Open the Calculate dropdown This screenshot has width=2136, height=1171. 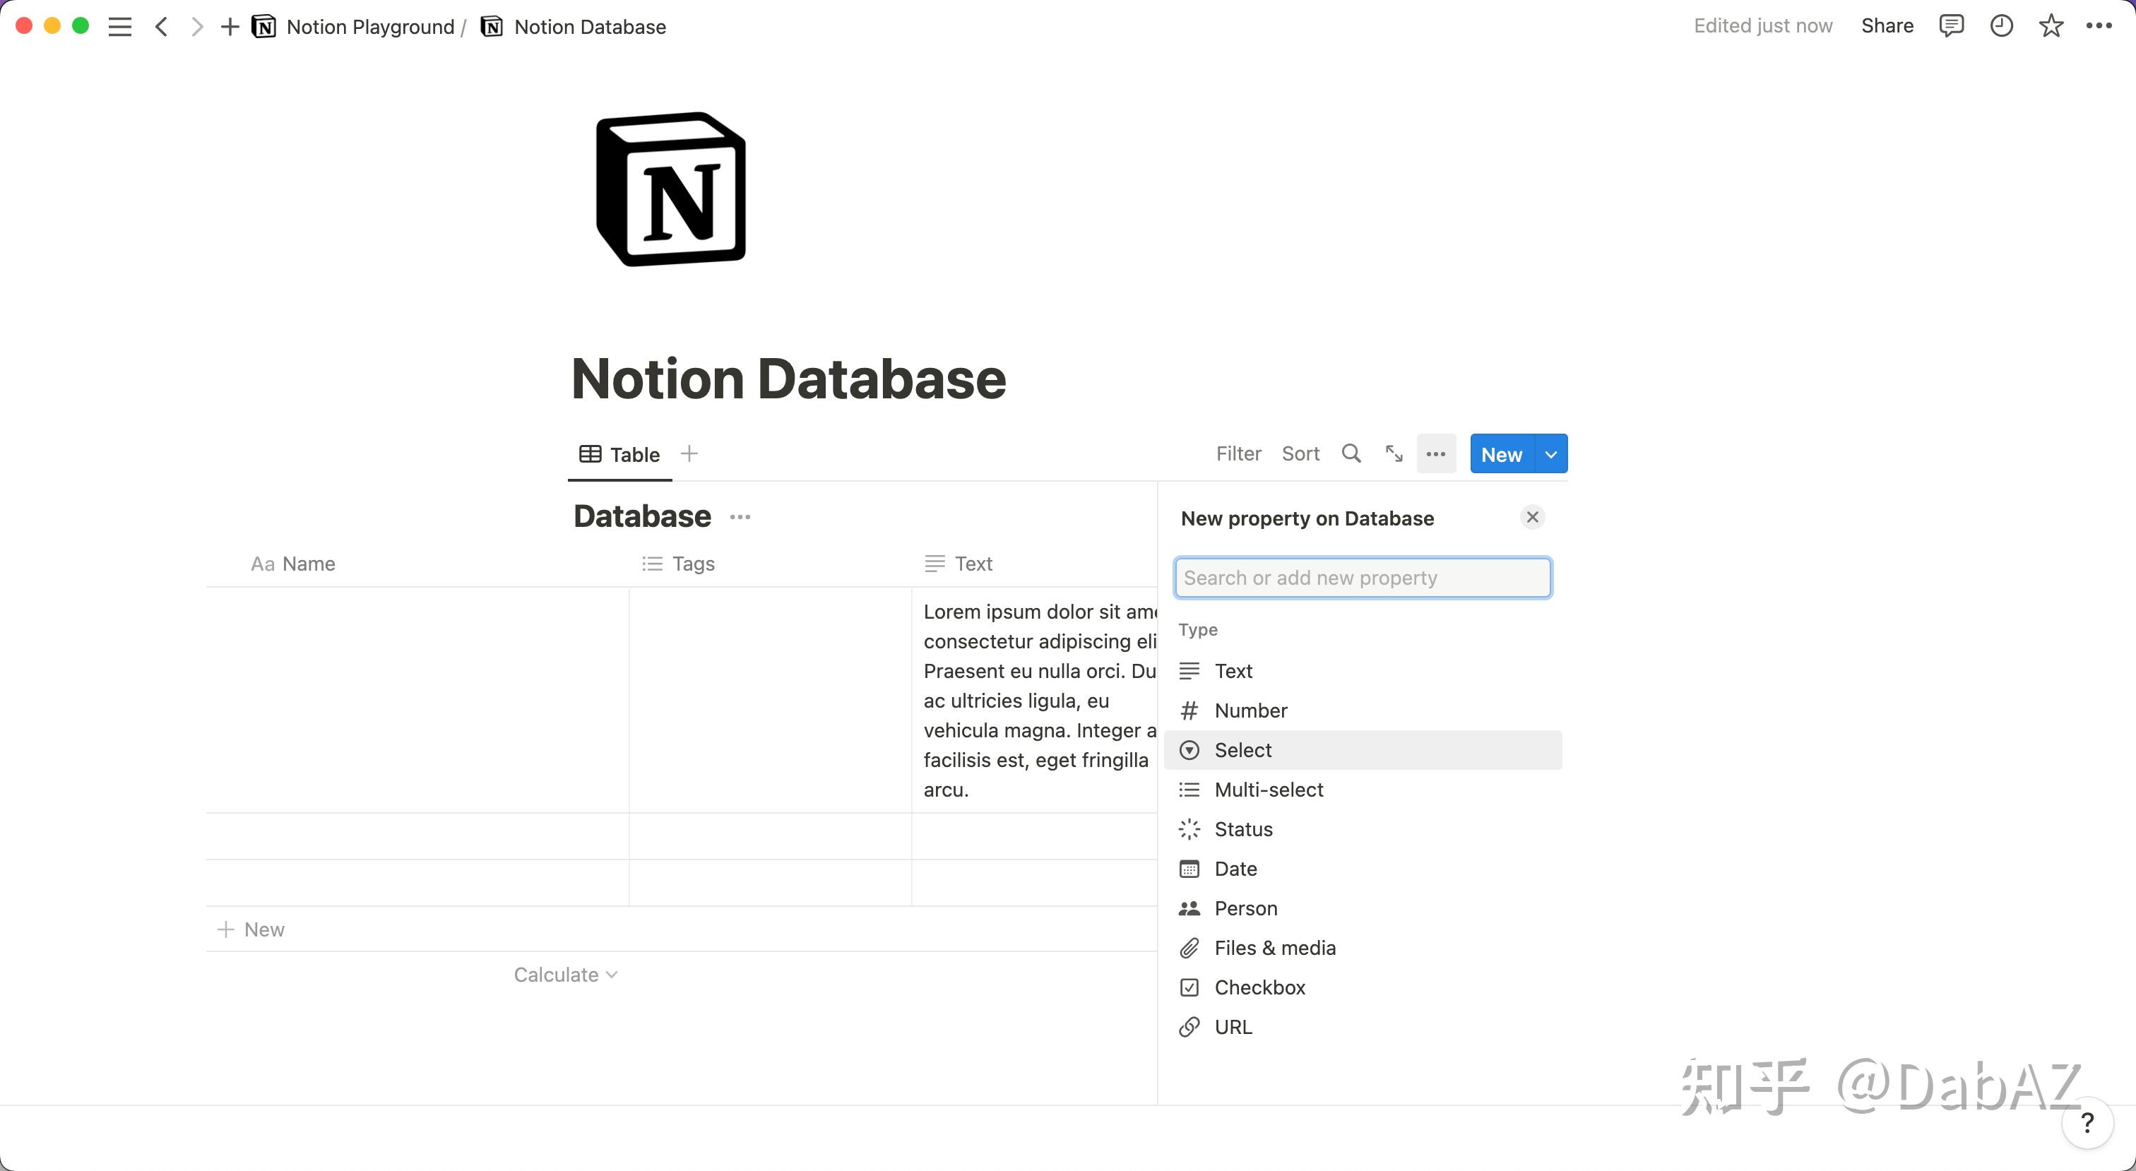564,975
